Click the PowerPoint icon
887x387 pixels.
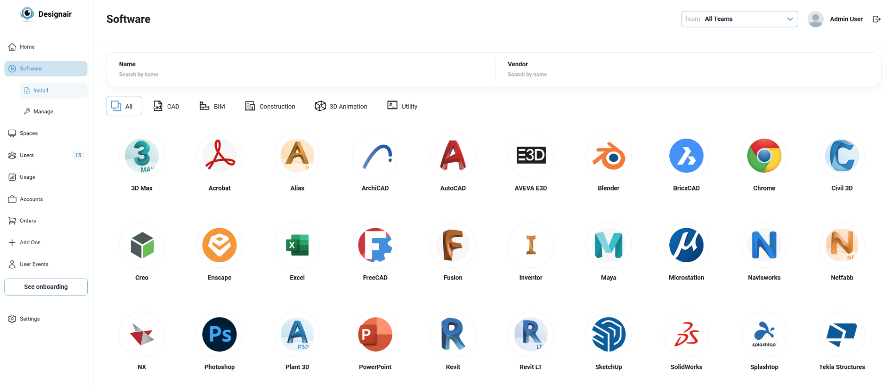coord(375,335)
